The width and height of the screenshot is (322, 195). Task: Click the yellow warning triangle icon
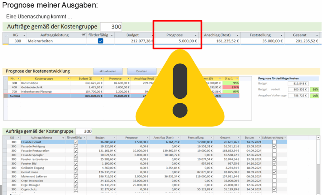tap(180, 91)
